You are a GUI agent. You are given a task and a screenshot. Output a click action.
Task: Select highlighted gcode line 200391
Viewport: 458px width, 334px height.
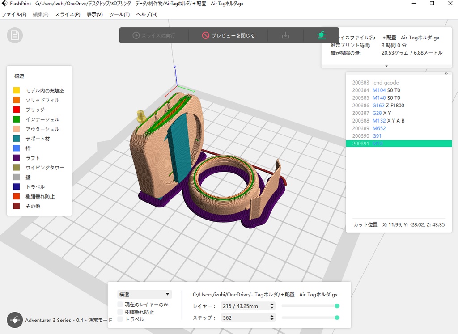[399, 144]
